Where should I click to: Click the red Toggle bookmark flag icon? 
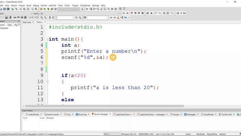click(132, 13)
